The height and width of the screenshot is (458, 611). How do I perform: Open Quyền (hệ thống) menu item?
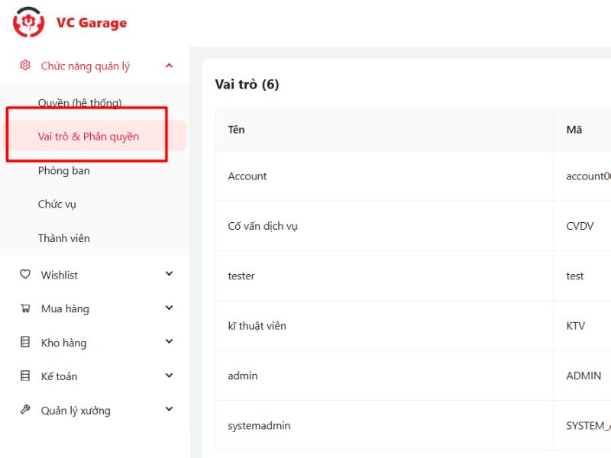point(79,103)
